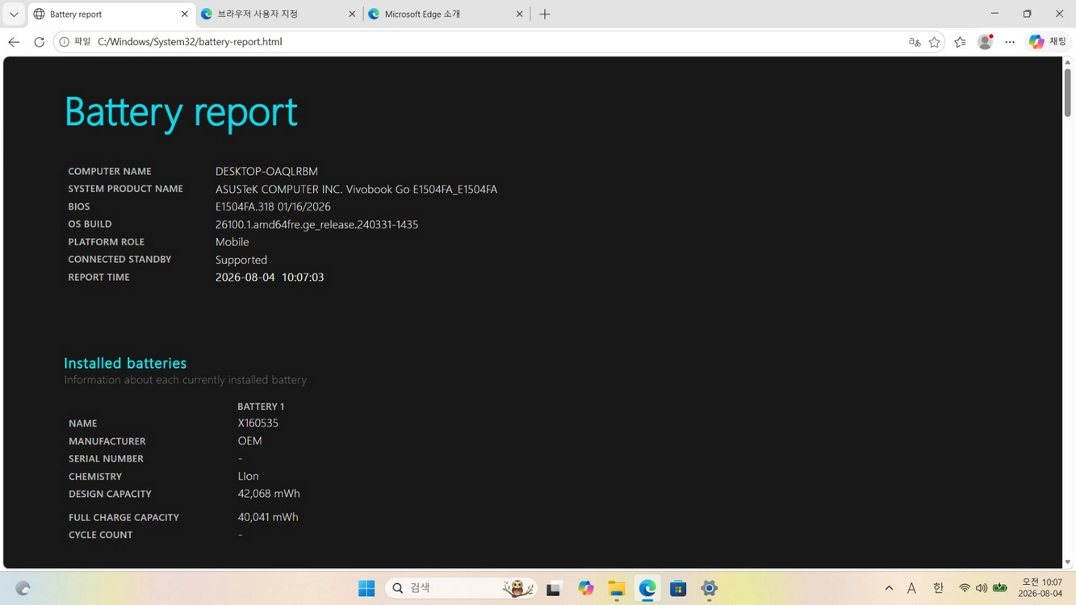Add this page to favorites star
This screenshot has width=1076, height=605.
pyautogui.click(x=934, y=42)
